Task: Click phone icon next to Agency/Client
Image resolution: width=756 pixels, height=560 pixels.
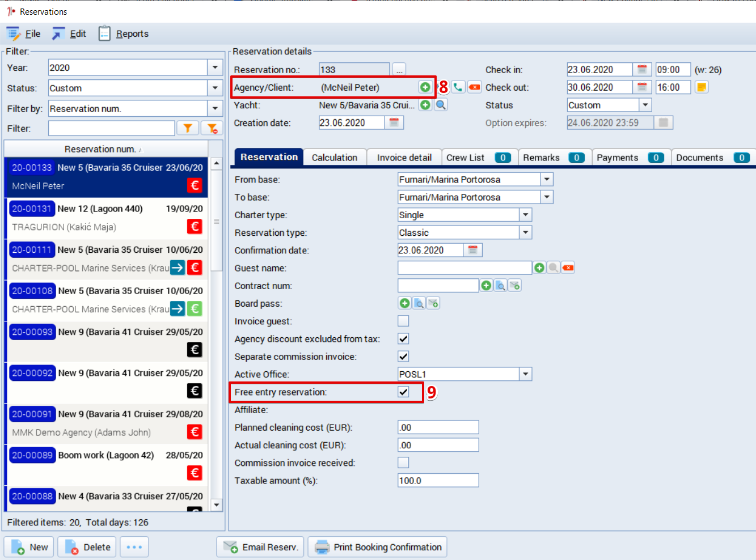Action: pyautogui.click(x=458, y=87)
